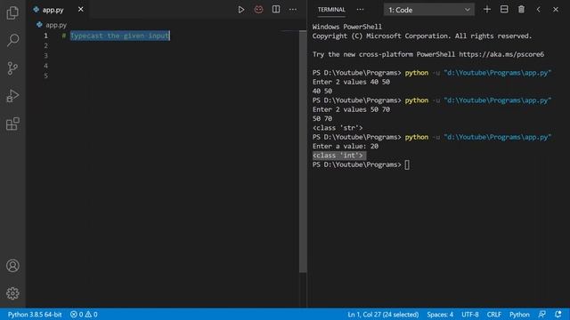Click line number 5 in the editor
Viewport: 570px width, 320px height.
(45, 76)
